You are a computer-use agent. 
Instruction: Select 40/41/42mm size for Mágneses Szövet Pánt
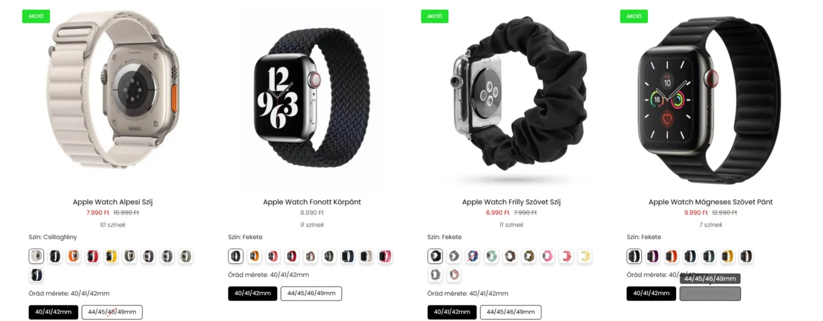[651, 294]
